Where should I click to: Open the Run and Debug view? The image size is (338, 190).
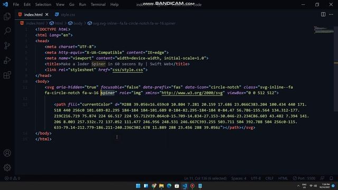[x=7, y=60]
